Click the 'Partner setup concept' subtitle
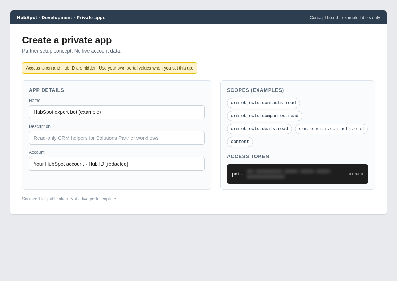Image resolution: width=397 pixels, height=281 pixels. coord(72,51)
